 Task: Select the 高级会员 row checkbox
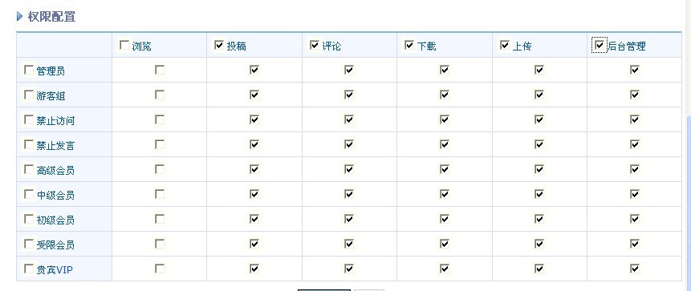(x=29, y=169)
